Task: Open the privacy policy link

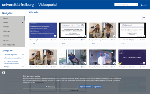Action: point(39,82)
